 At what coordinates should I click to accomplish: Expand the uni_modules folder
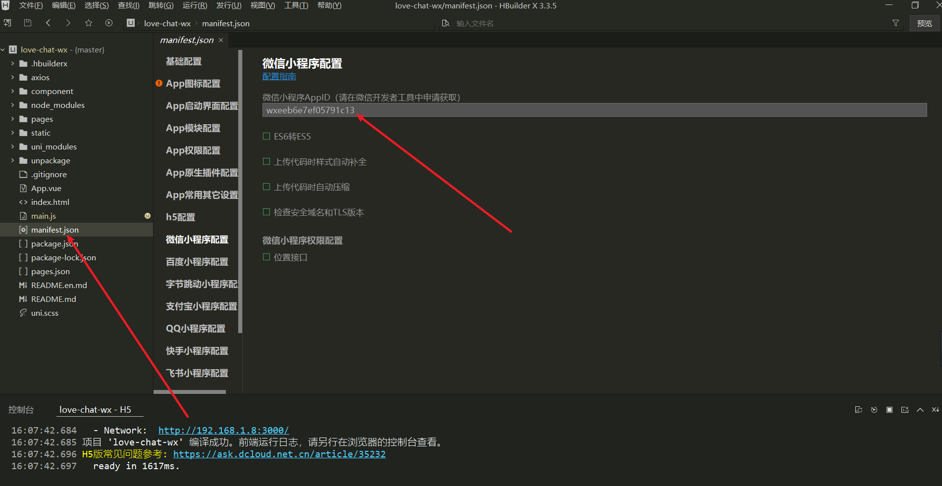(x=12, y=146)
